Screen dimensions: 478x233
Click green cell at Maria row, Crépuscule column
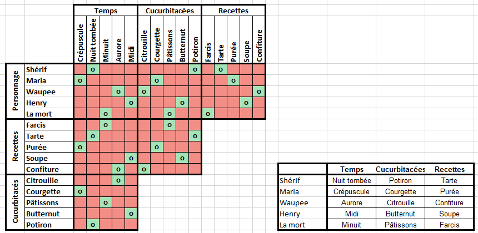pos(80,80)
